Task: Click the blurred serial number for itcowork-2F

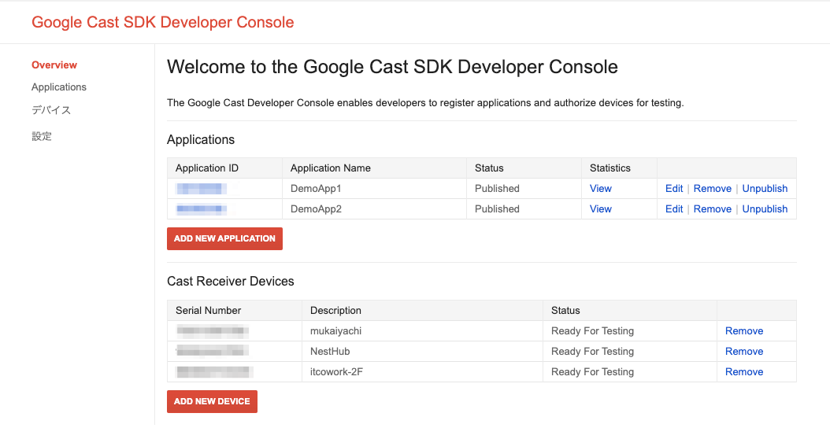Action: [214, 372]
